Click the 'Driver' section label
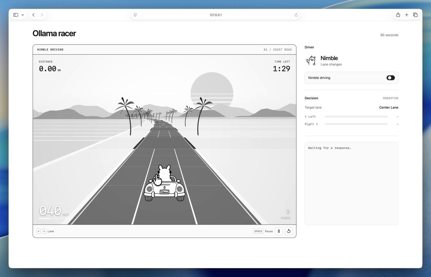This screenshot has width=431, height=277. click(309, 47)
